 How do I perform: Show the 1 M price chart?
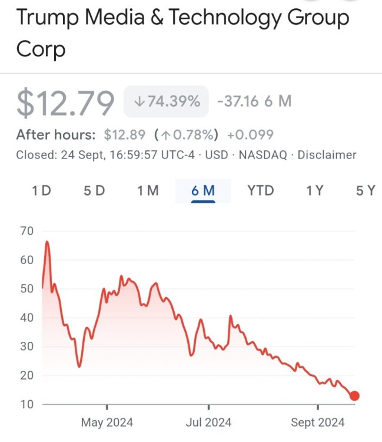[x=148, y=190]
